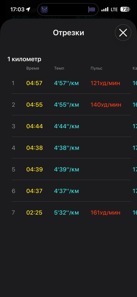The image size is (137, 297).
Task: Tap the 1 километр section heading
Action: tap(24, 59)
